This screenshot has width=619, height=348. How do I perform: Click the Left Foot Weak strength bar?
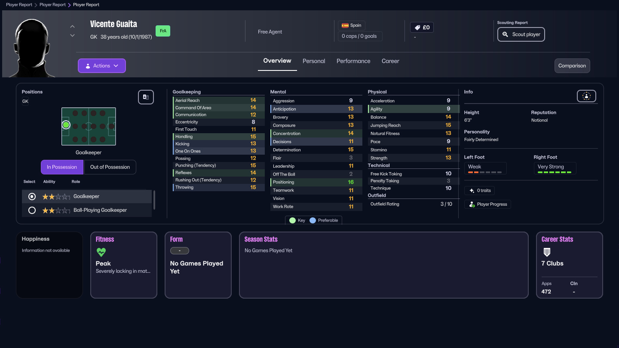(x=485, y=172)
